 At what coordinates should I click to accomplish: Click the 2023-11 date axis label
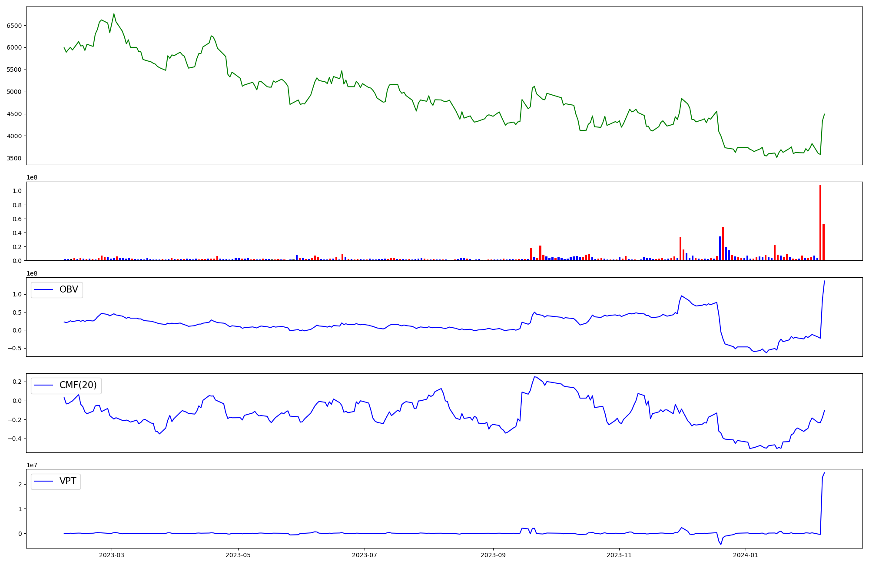(619, 555)
